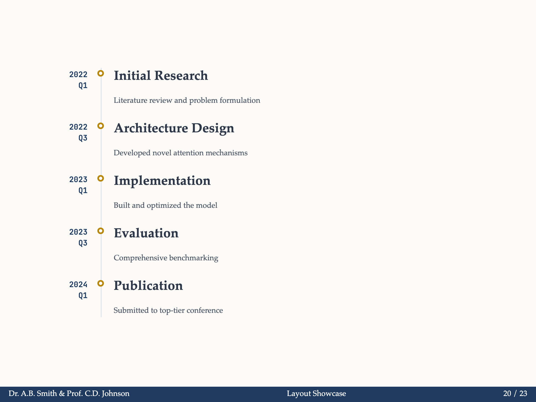The width and height of the screenshot is (536, 402).
Task: Click the Implementation timeline node
Action: [x=101, y=178]
